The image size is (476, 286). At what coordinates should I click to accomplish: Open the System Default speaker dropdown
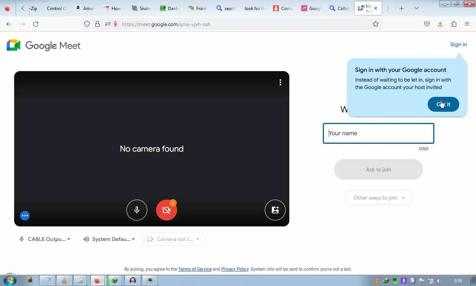pyautogui.click(x=109, y=239)
